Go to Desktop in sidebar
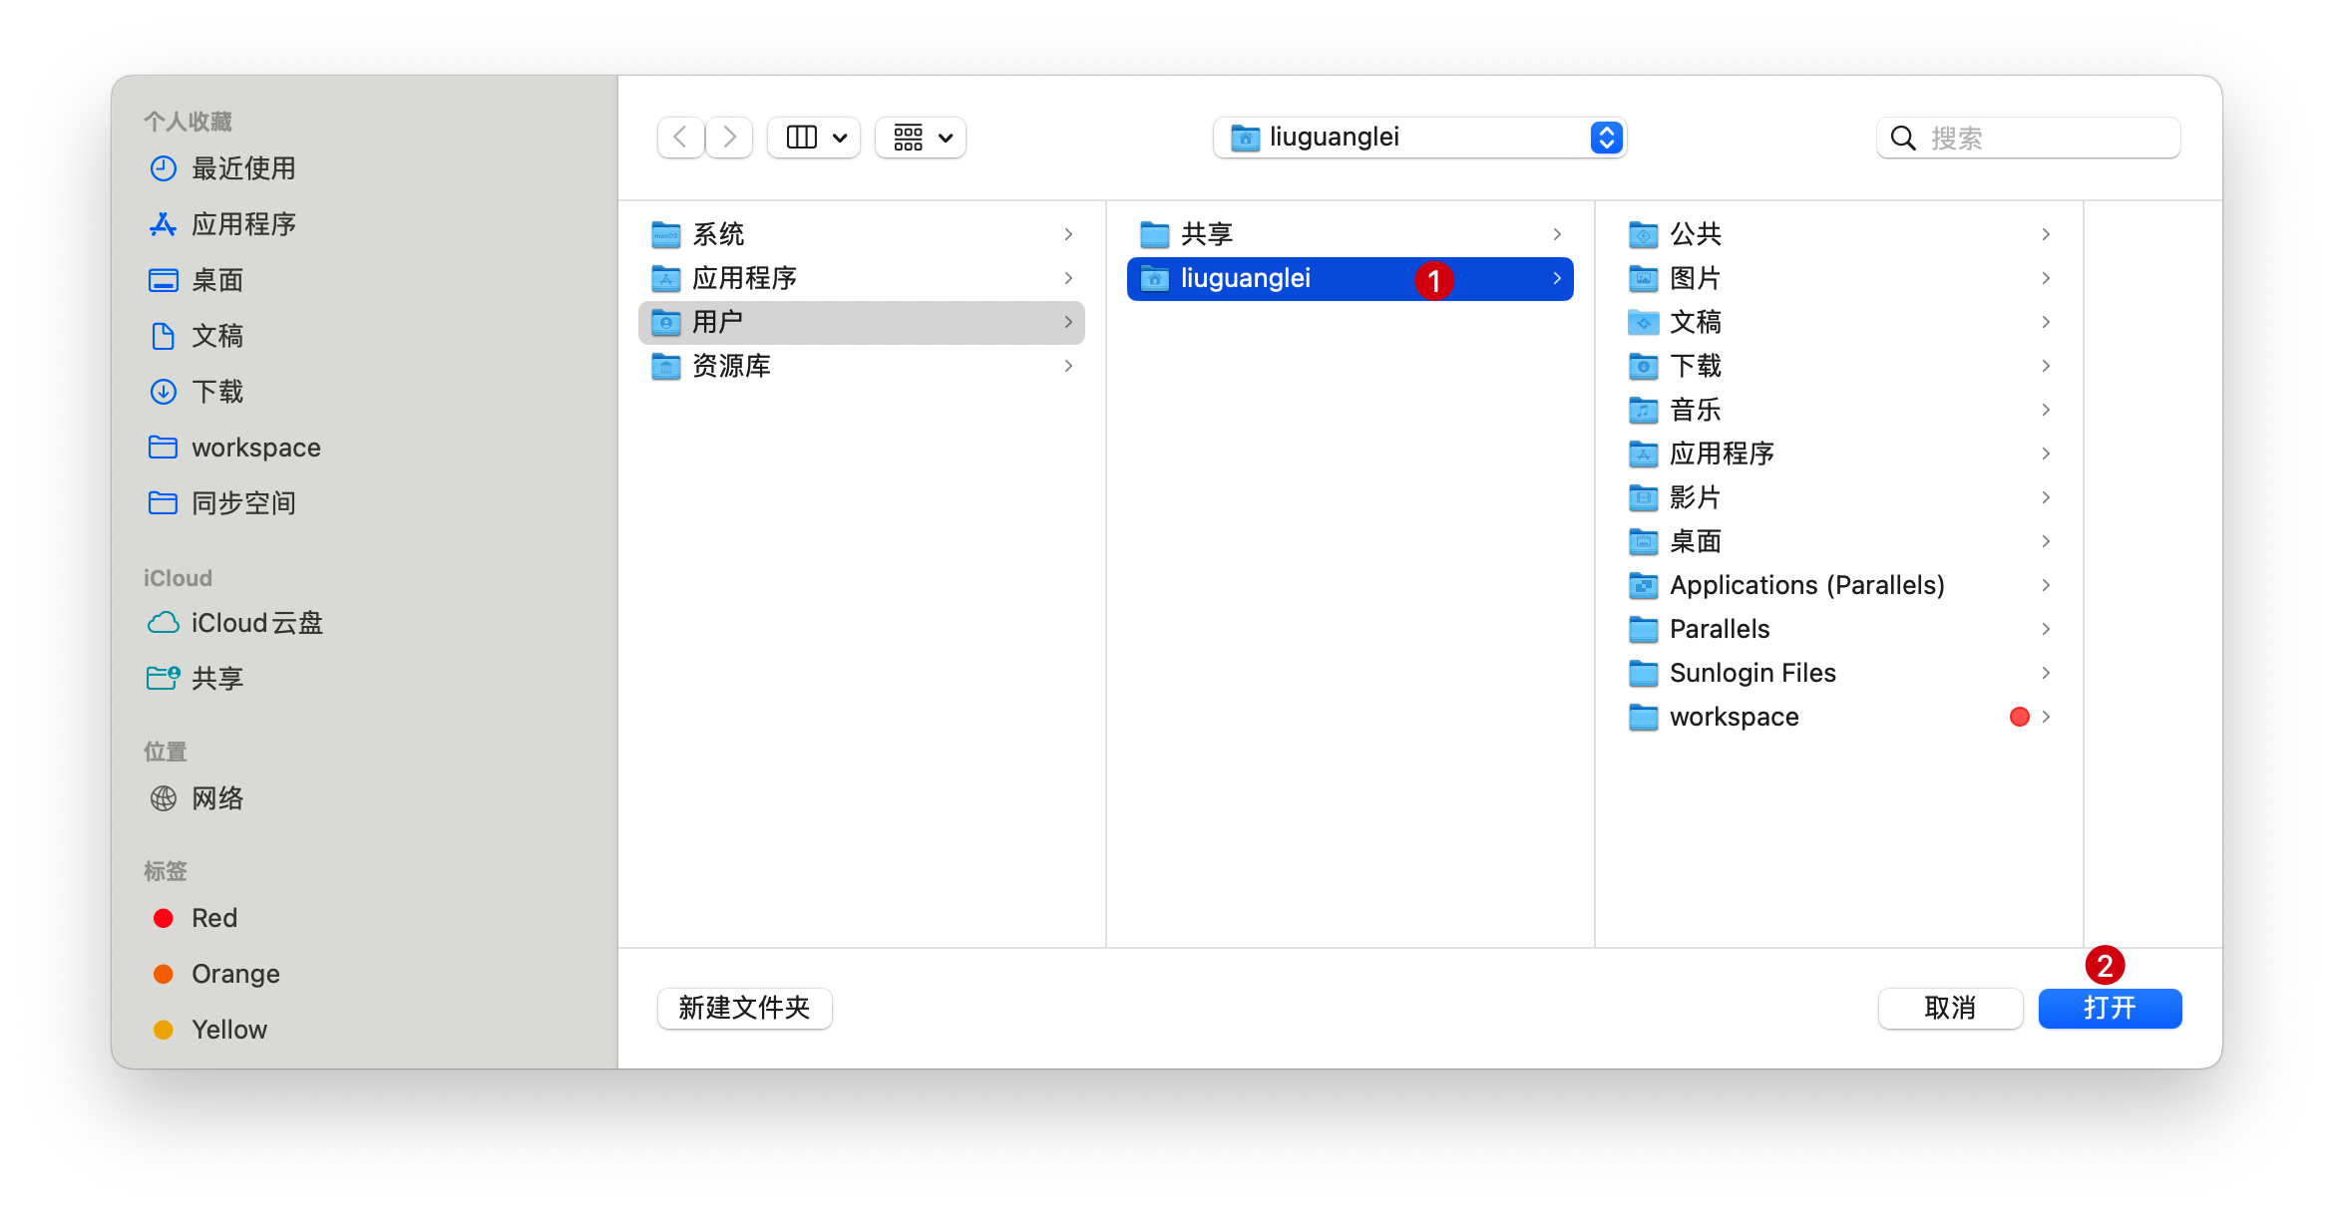The height and width of the screenshot is (1216, 2334). point(216,280)
